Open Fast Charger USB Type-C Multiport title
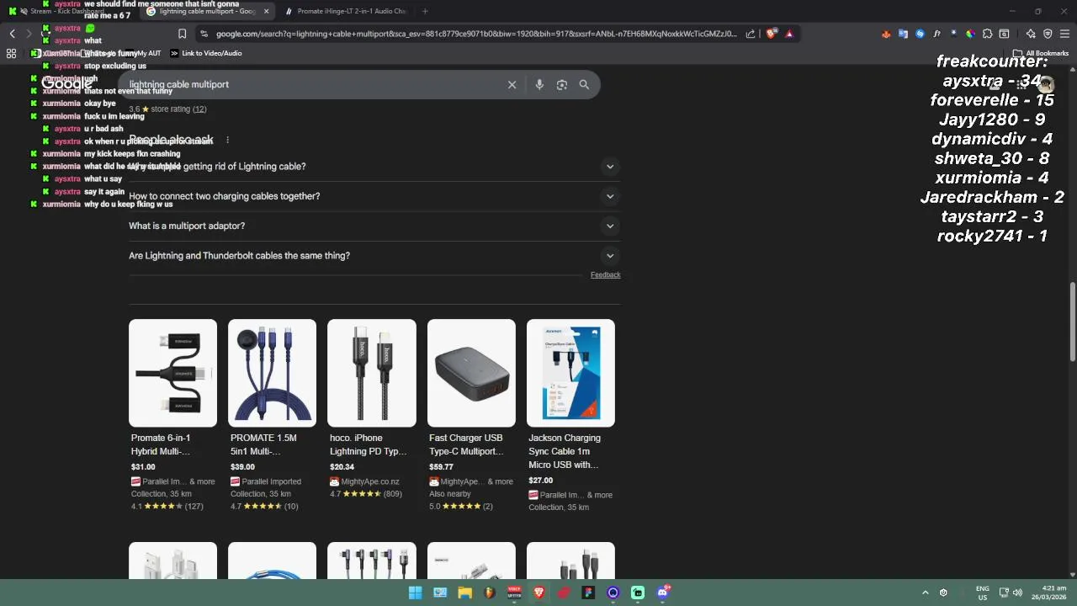 coord(466,444)
